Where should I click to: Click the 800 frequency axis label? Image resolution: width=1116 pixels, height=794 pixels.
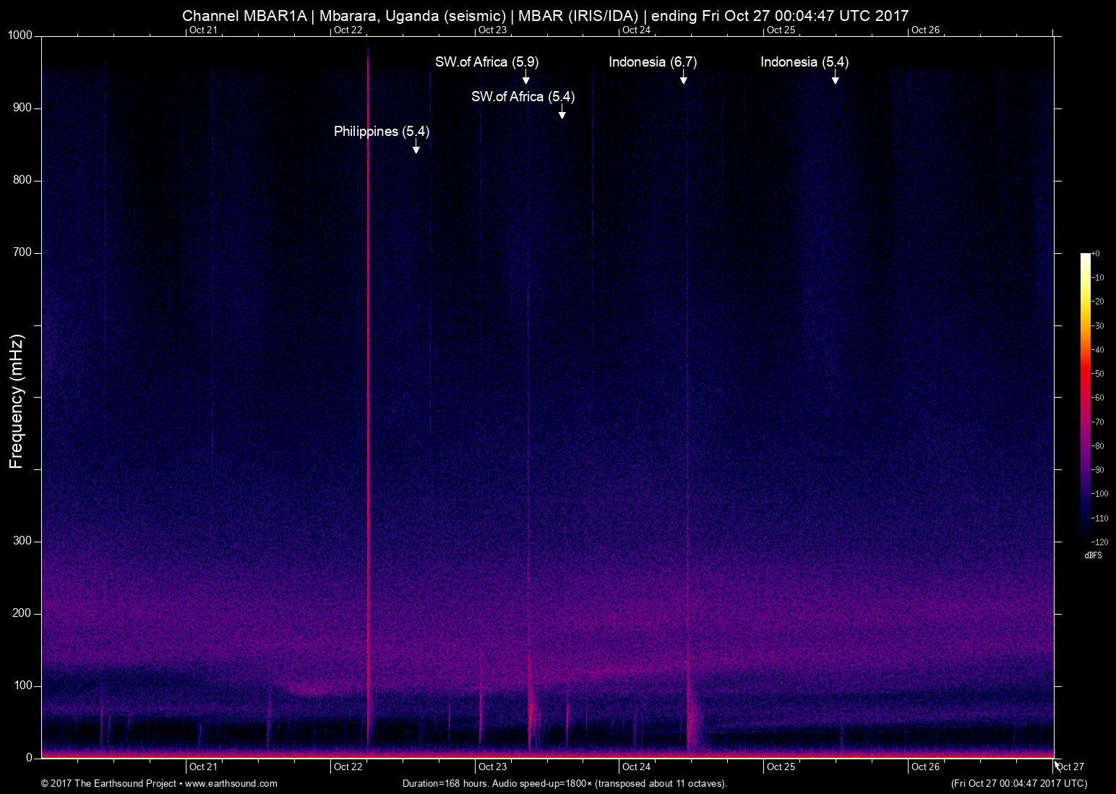click(23, 180)
